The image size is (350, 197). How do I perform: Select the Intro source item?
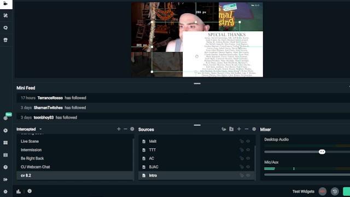(196, 176)
